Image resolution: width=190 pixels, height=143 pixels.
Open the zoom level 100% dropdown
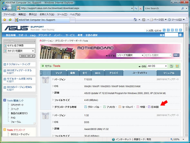(183, 139)
